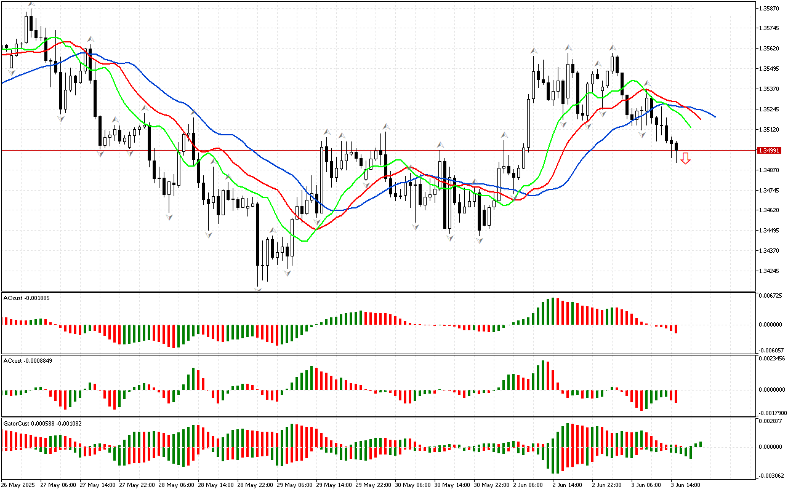Click the down fractal arrow below the lowest candle

point(258,289)
